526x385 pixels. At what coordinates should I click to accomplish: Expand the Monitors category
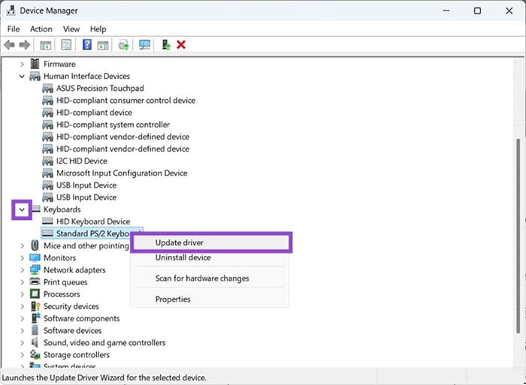click(22, 257)
